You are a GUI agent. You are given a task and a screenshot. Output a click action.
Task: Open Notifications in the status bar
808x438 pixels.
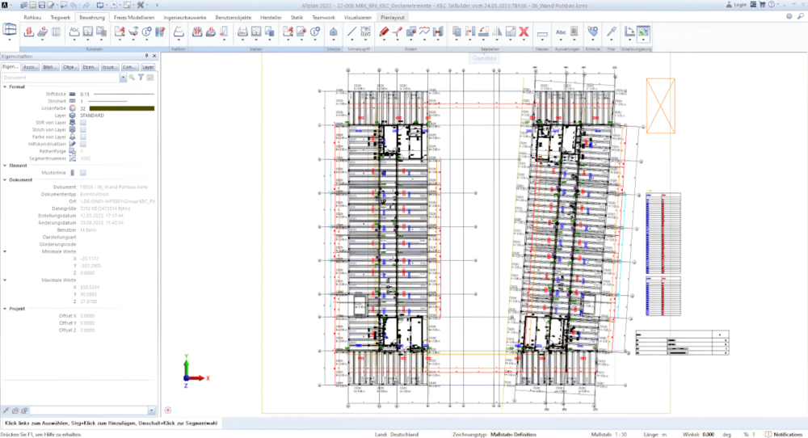(x=782, y=434)
